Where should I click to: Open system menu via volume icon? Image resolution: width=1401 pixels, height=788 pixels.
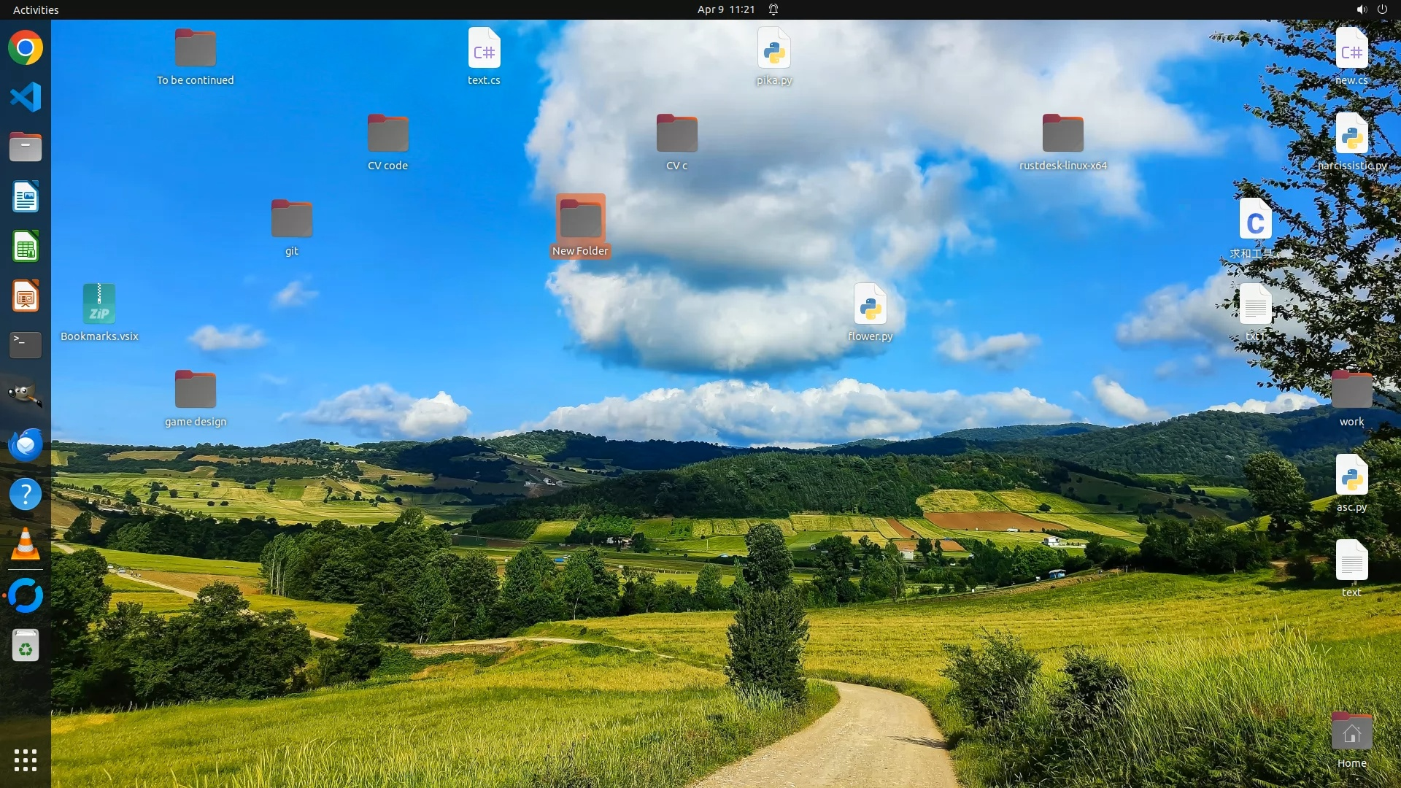(1361, 9)
